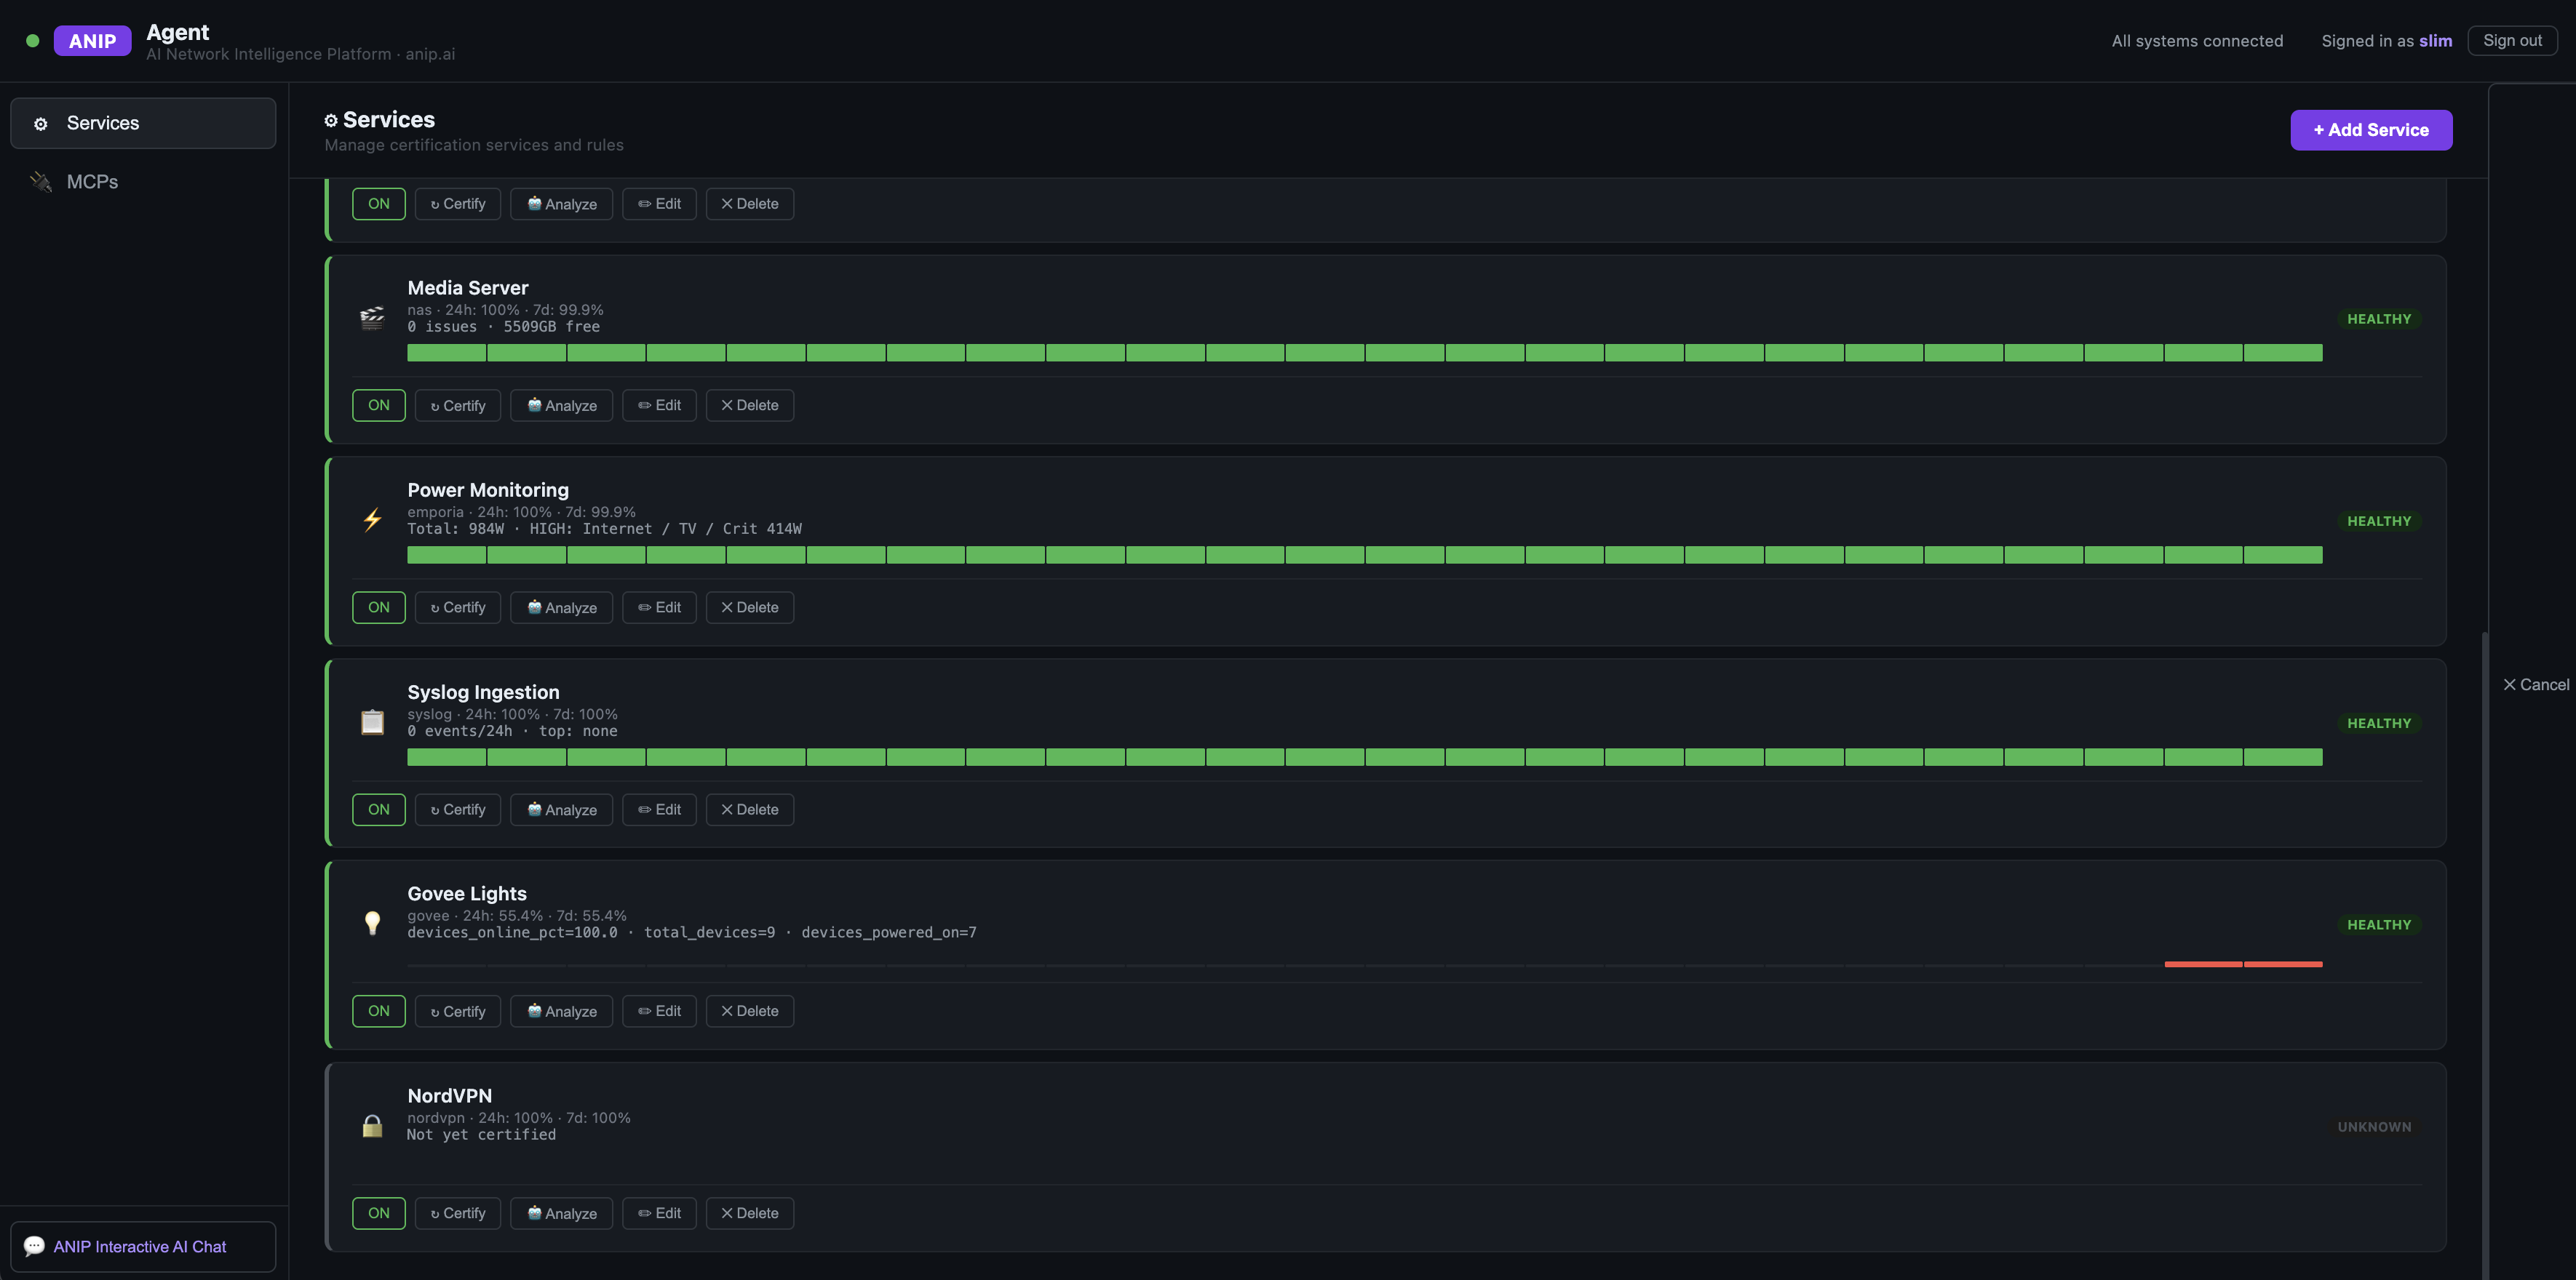The image size is (2576, 1280).
Task: Certify the Power Monitoring service
Action: (458, 607)
